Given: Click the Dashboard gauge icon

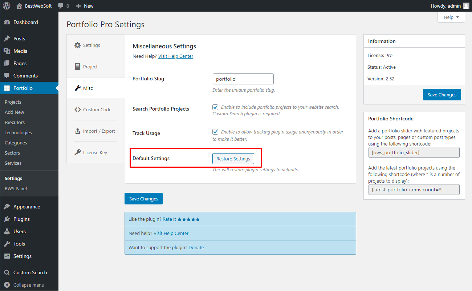Looking at the screenshot, I should click(x=7, y=22).
